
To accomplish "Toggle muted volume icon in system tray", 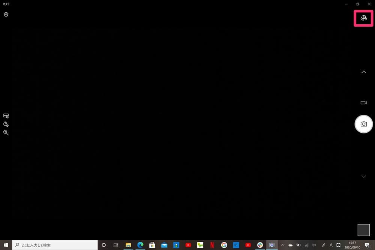I will click(x=314, y=245).
